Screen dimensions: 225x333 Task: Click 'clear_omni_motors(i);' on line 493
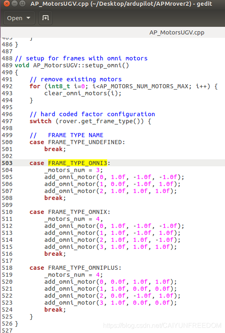[x=83, y=93]
